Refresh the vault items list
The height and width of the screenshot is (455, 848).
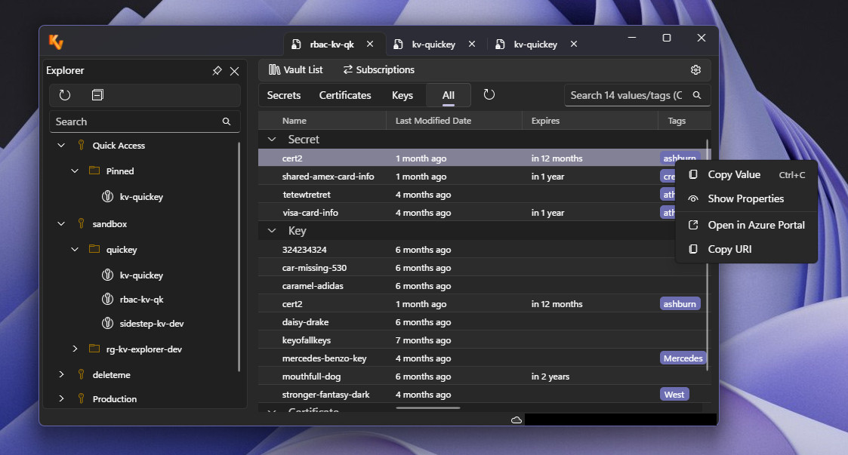tap(489, 95)
